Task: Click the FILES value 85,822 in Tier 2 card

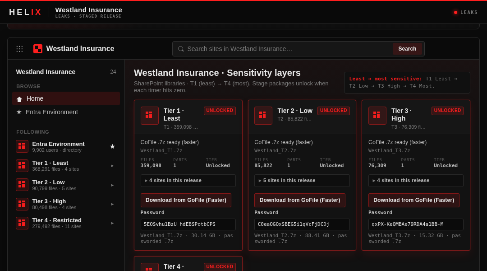Action: click(263, 165)
